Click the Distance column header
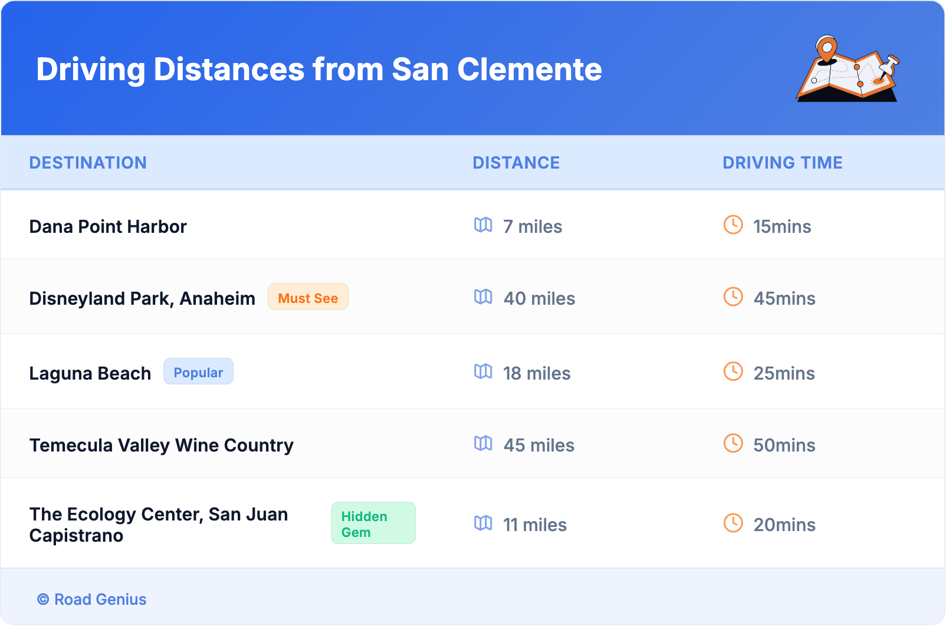 click(516, 163)
